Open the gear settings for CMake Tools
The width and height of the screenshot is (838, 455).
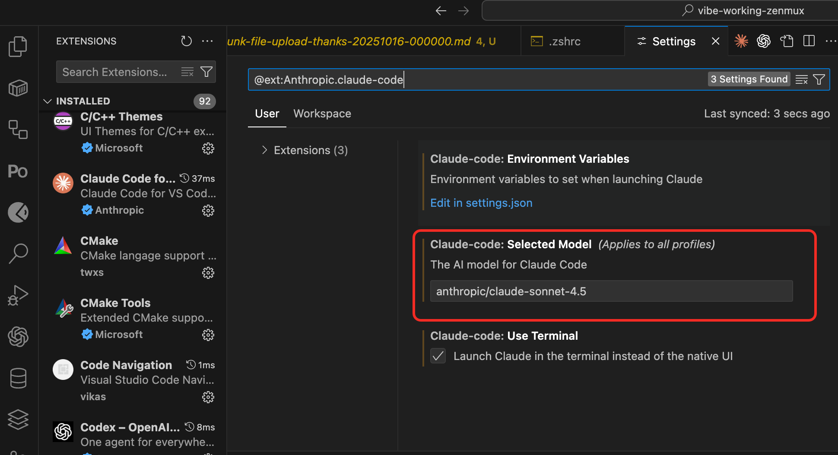[208, 335]
